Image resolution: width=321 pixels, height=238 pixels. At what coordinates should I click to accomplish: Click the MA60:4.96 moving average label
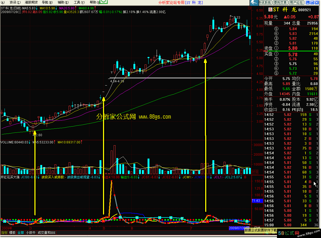[87, 8]
